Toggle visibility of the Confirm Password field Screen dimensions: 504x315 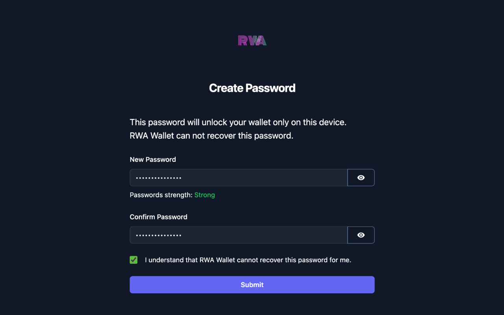361,235
